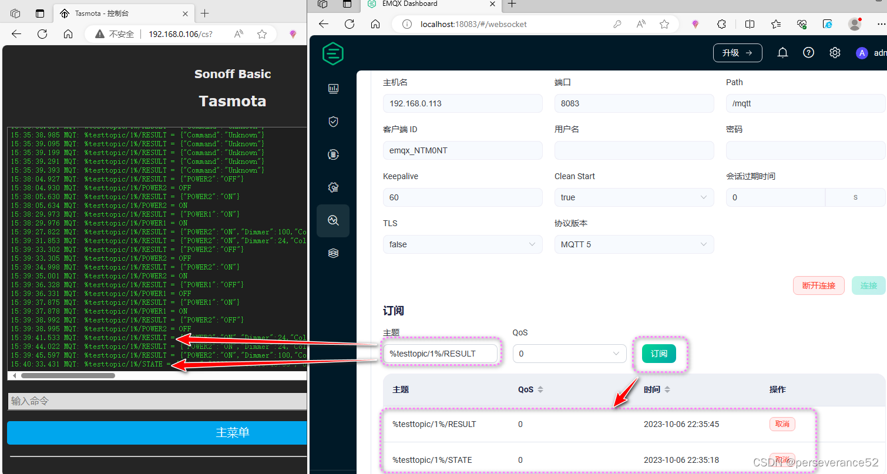Viewport: 887px width, 474px height.
Task: Open EMQX monitoring dashboard sidebar icon
Action: (333, 89)
